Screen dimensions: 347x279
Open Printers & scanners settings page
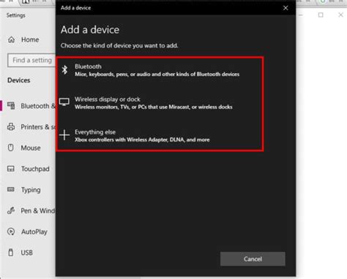(x=28, y=127)
